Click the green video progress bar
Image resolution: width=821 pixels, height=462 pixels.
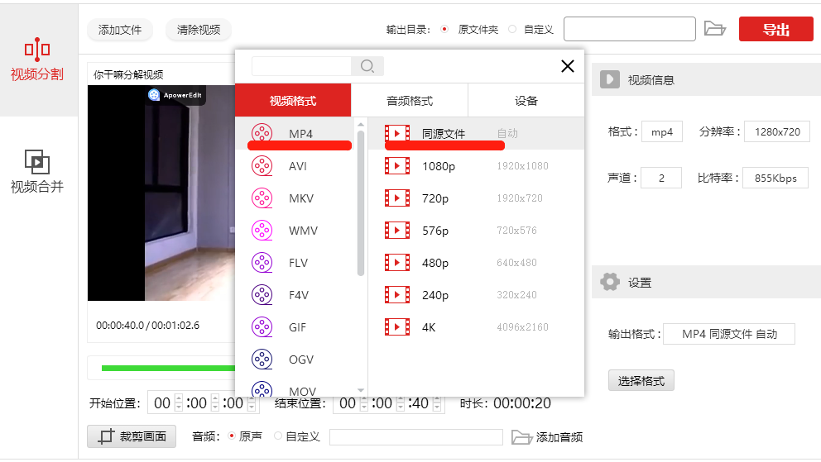pos(168,368)
